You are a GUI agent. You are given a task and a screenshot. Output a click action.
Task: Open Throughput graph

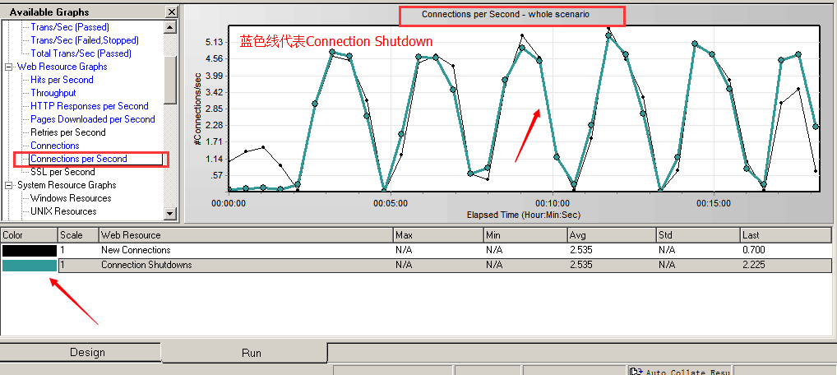pyautogui.click(x=53, y=93)
